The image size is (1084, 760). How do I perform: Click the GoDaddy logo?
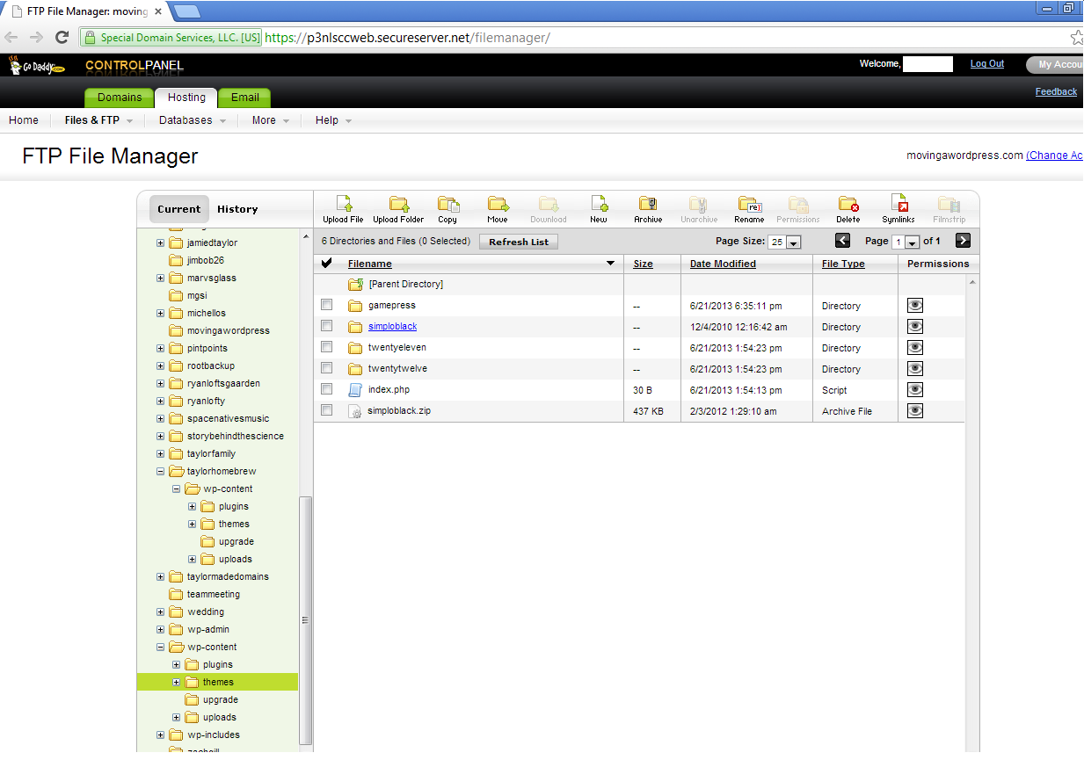click(x=37, y=65)
